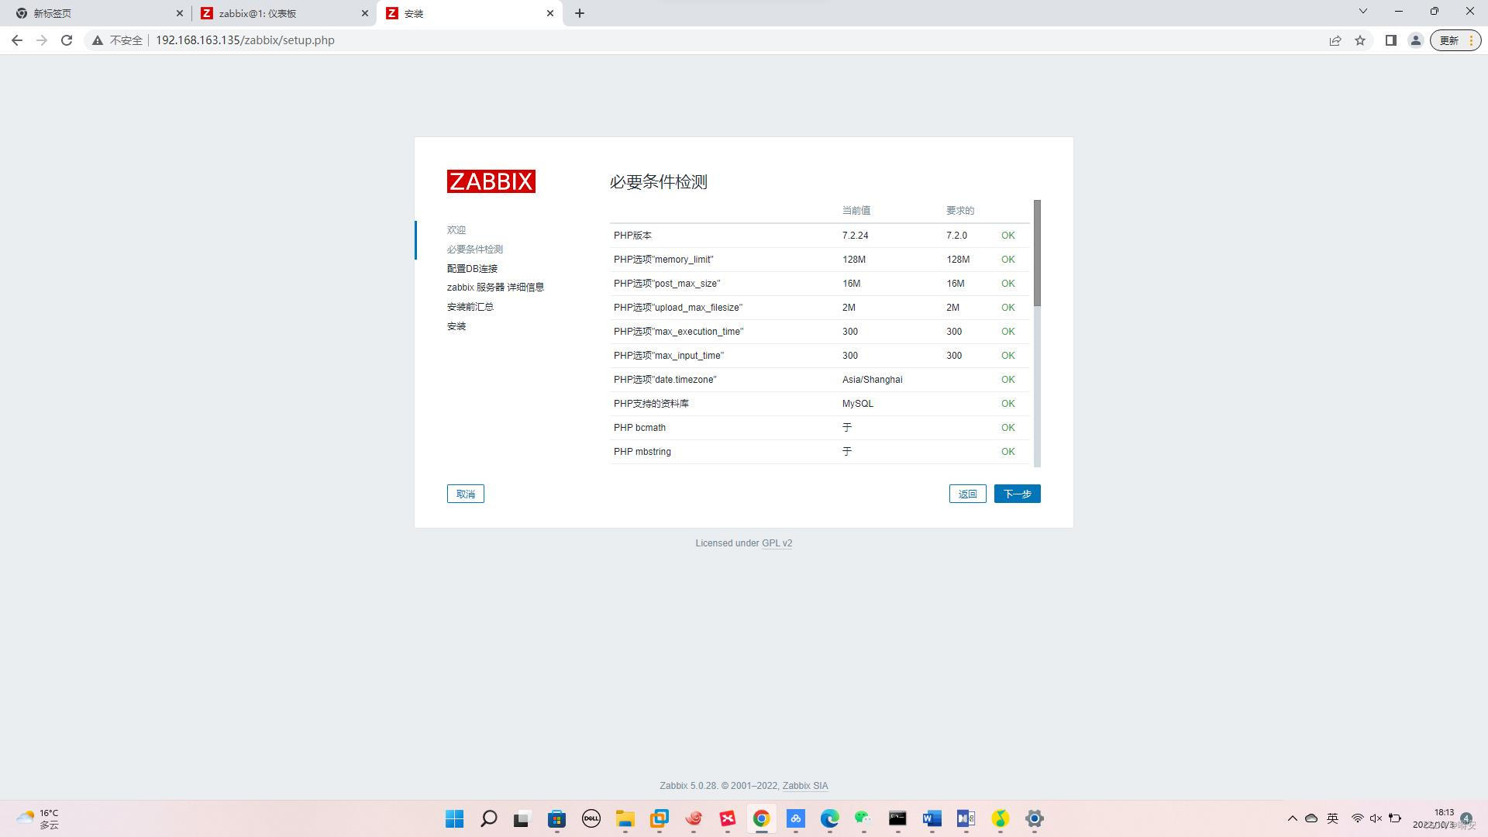Image resolution: width=1488 pixels, height=837 pixels.
Task: Open the Chrome profile avatar
Action: (1416, 40)
